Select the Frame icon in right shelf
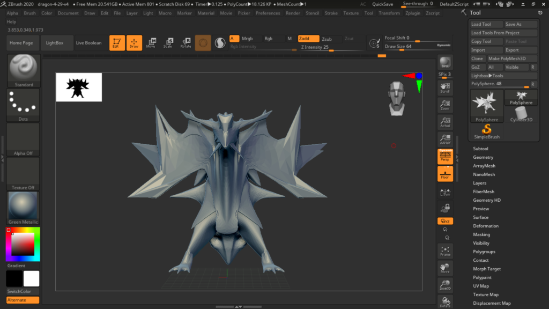Viewport: 549px width, 309px height. pos(445,251)
